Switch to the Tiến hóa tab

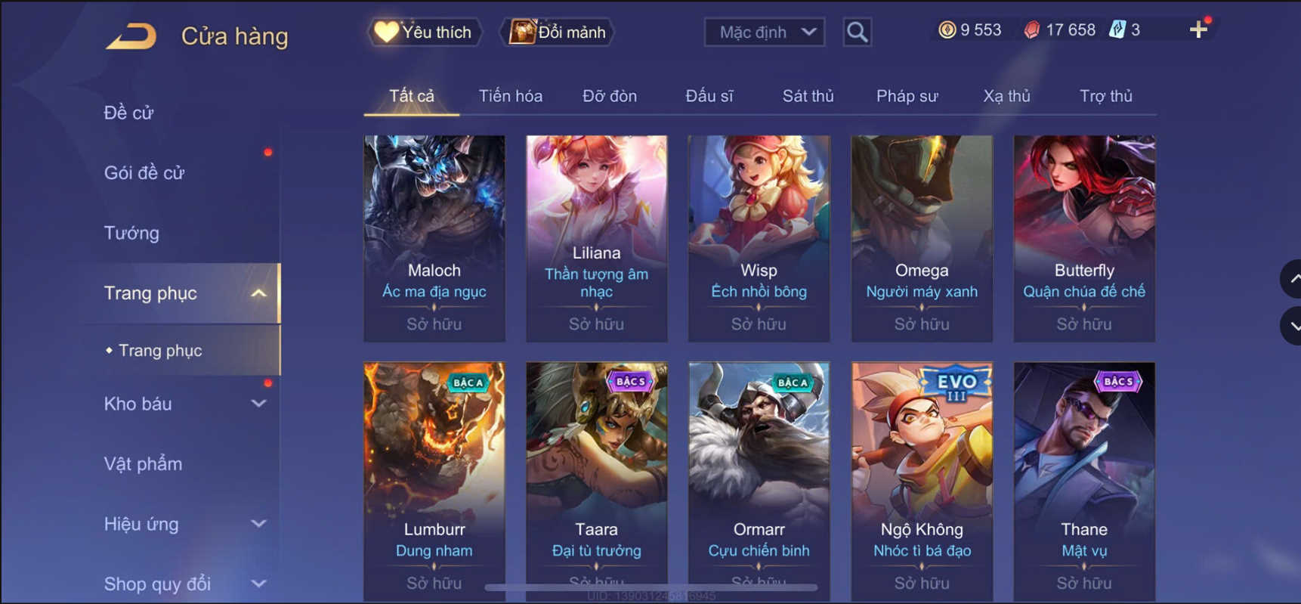[x=511, y=96]
